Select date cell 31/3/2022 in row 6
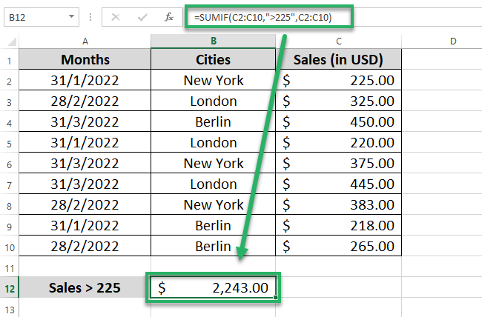482x317 pixels. [x=85, y=163]
